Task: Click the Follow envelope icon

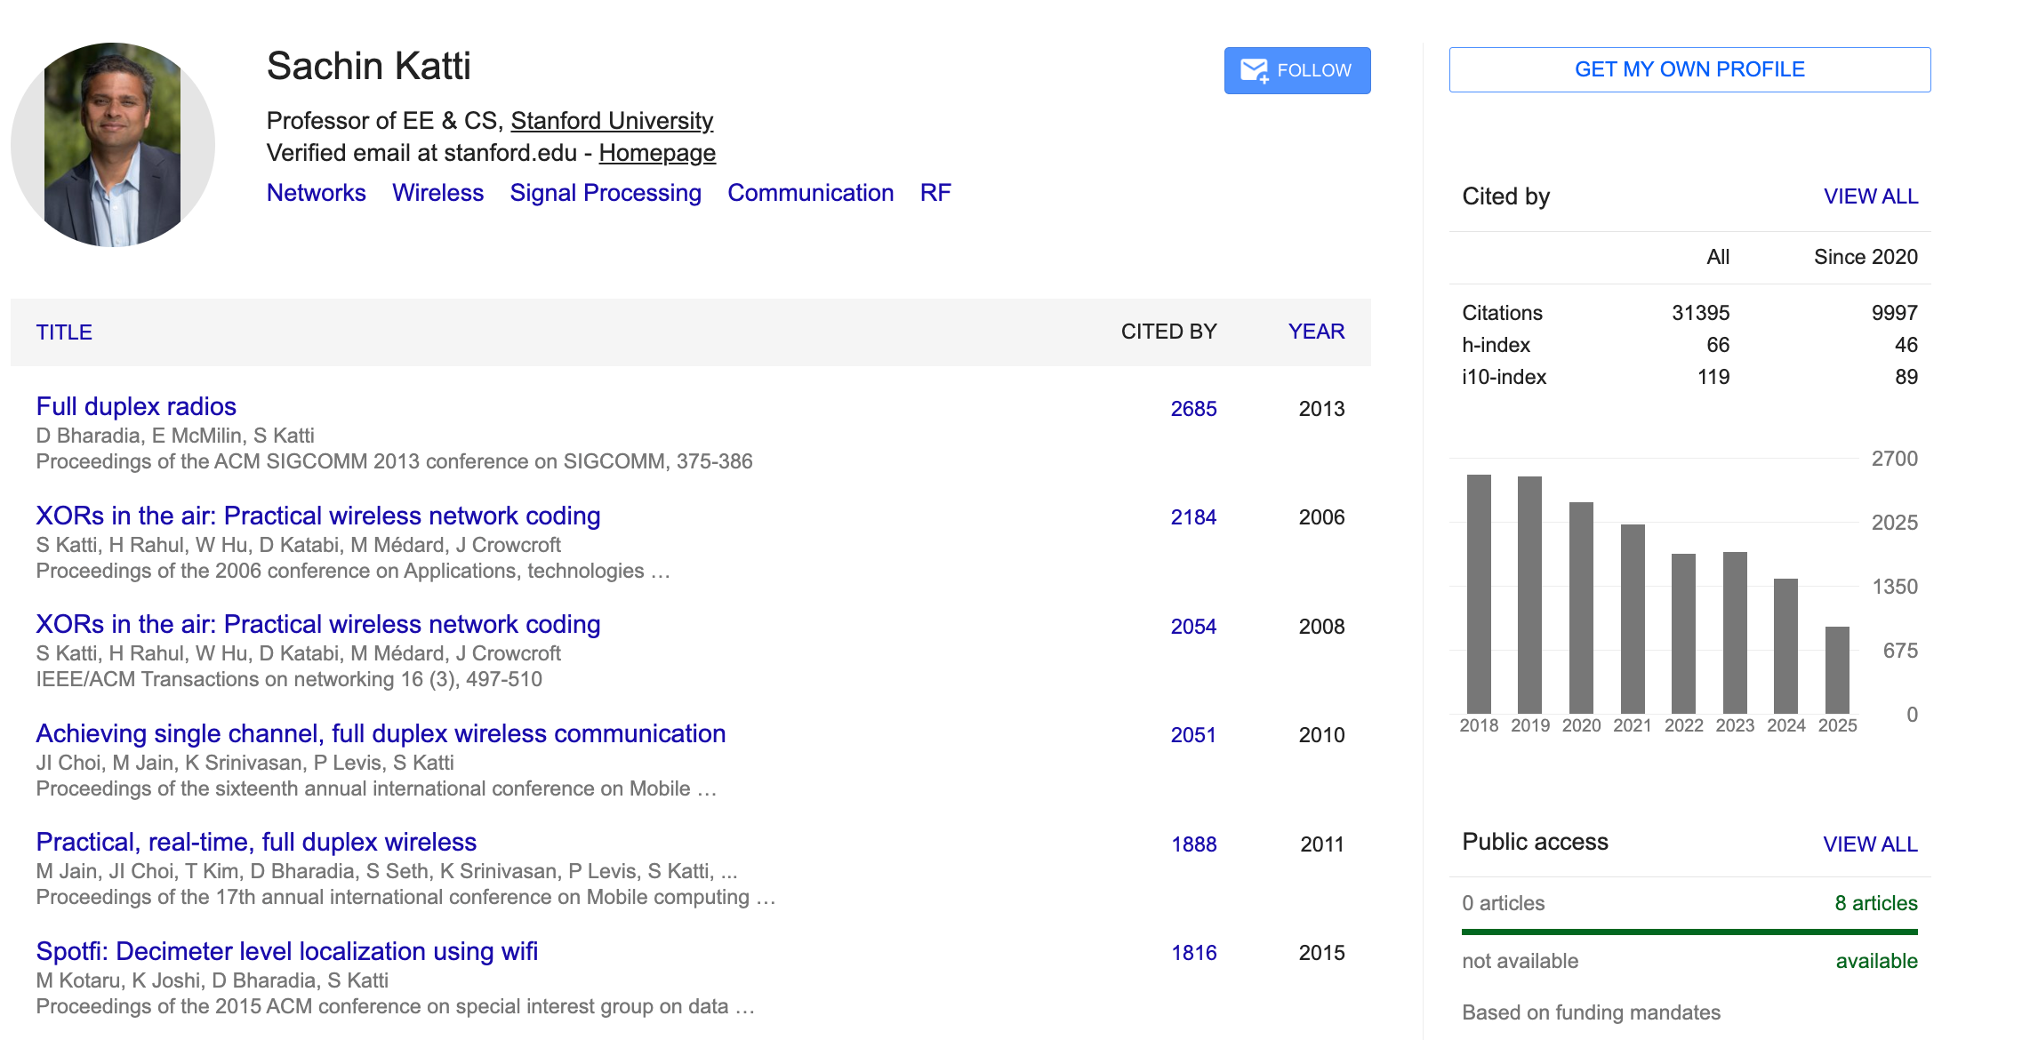Action: point(1254,70)
